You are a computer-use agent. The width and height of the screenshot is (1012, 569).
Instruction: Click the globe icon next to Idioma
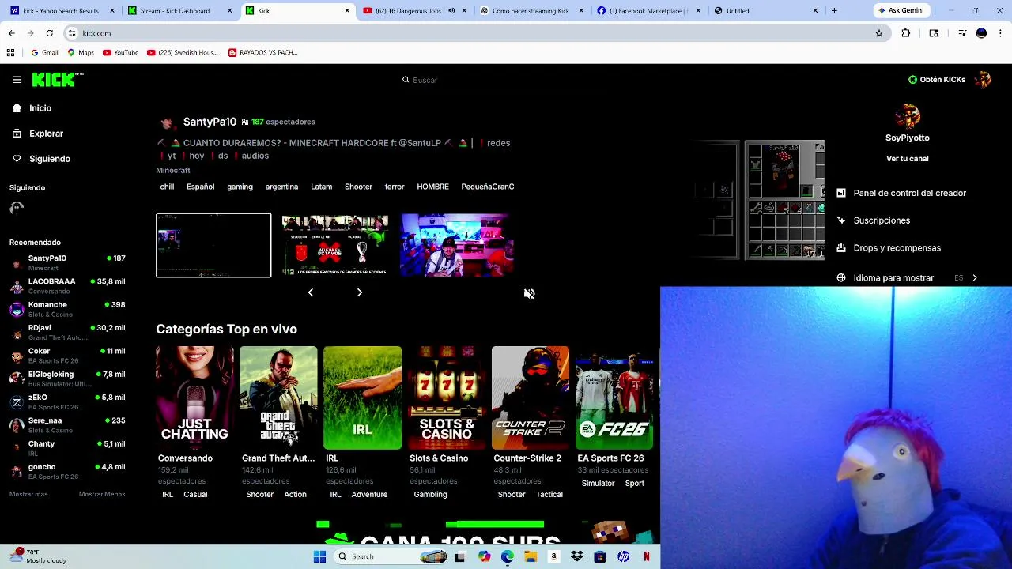point(841,278)
